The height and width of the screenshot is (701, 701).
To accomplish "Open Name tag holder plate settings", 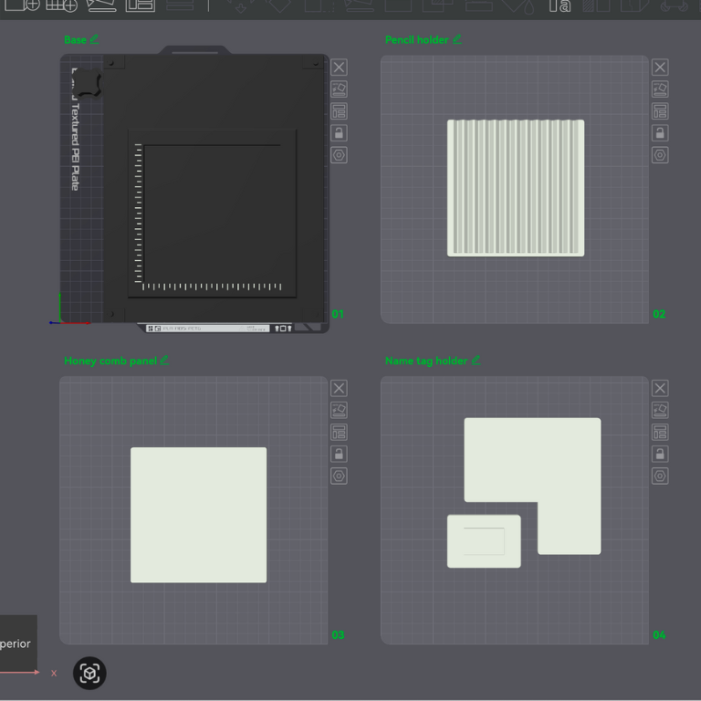I will click(660, 476).
